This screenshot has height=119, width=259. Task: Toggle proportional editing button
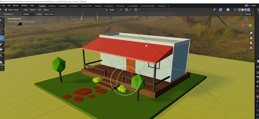point(136,10)
